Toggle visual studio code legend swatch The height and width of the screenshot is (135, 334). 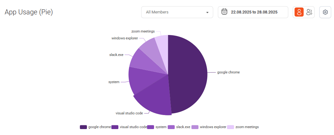pos(115,127)
